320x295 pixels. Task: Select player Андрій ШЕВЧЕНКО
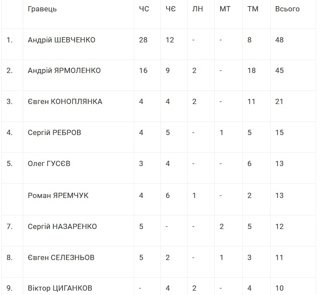pyautogui.click(x=61, y=40)
